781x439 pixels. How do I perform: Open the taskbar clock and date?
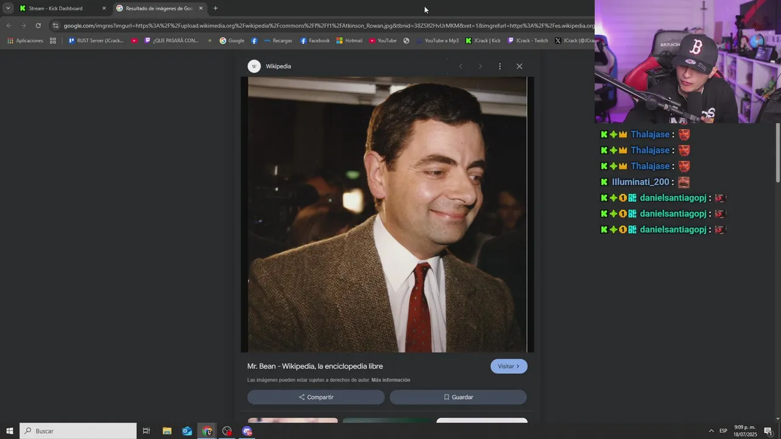pos(745,431)
